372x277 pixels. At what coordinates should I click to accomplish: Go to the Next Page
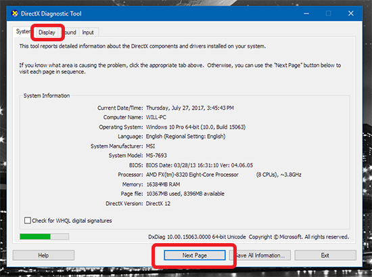(x=195, y=255)
